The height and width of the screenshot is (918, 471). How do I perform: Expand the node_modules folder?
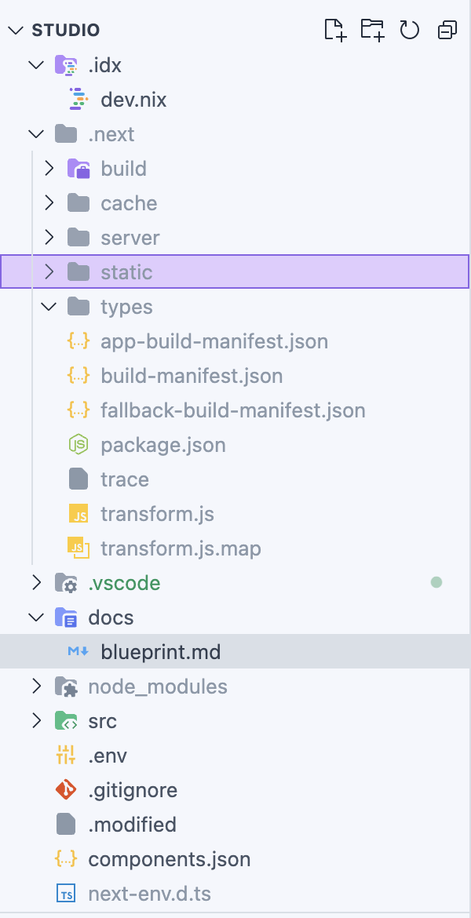(36, 687)
